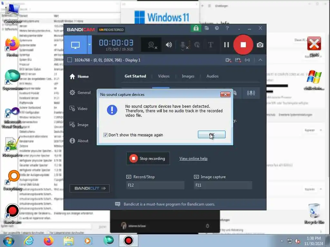Capture a screenshot with camera icon

(260, 45)
